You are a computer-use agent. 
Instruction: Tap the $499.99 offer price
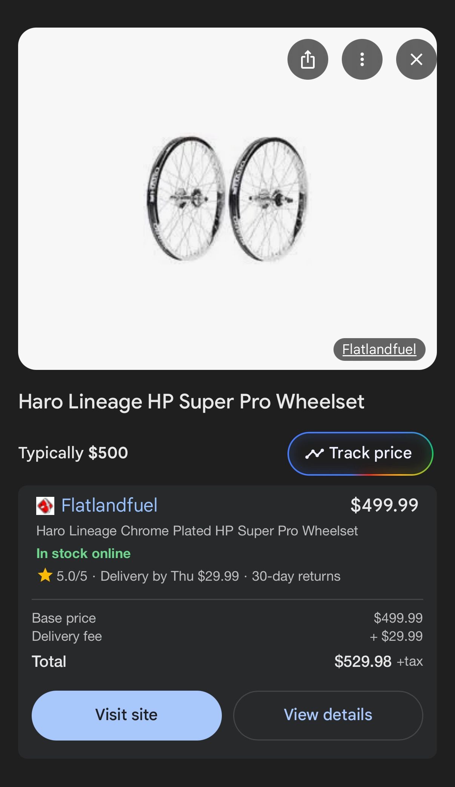[384, 505]
